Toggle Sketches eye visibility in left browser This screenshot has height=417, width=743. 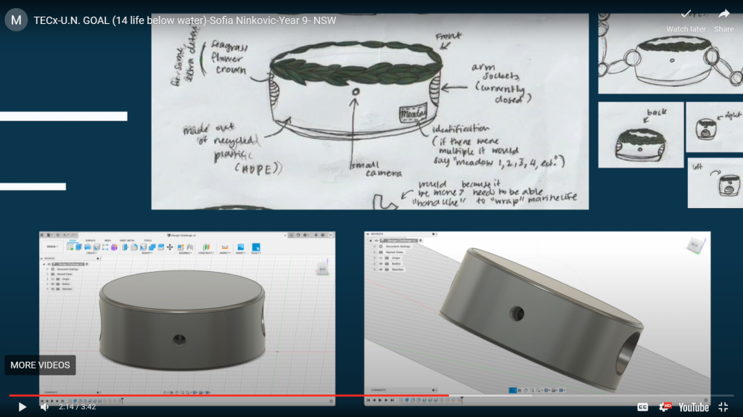(x=52, y=289)
